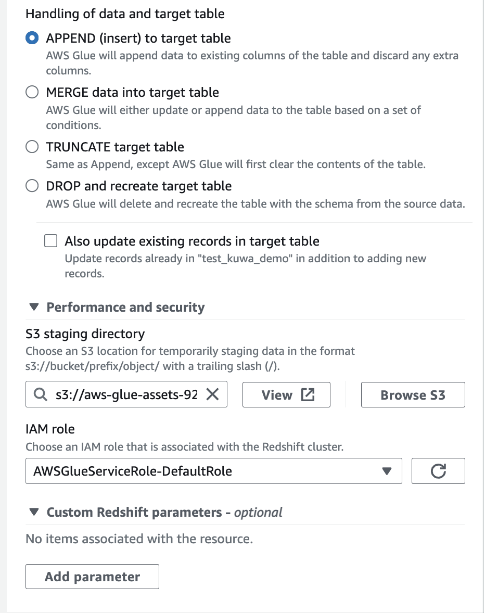Click the magnifier icon in the S3 staging field
The height and width of the screenshot is (613, 485).
[40, 394]
